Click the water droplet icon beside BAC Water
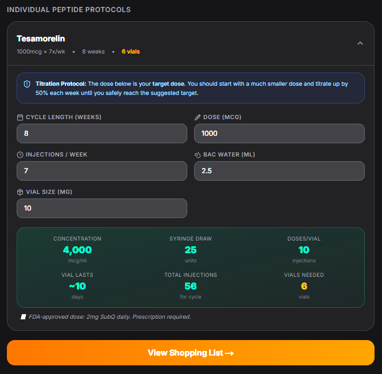 [x=198, y=155]
